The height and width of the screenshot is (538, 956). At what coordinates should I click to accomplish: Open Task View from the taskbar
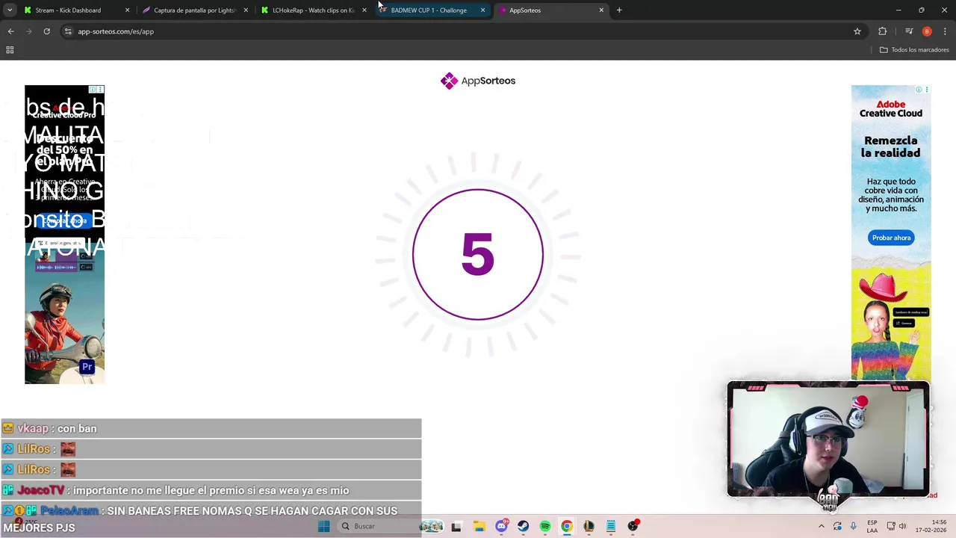pyautogui.click(x=456, y=526)
